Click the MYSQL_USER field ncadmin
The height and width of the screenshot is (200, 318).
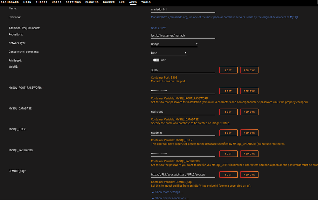tap(183, 133)
